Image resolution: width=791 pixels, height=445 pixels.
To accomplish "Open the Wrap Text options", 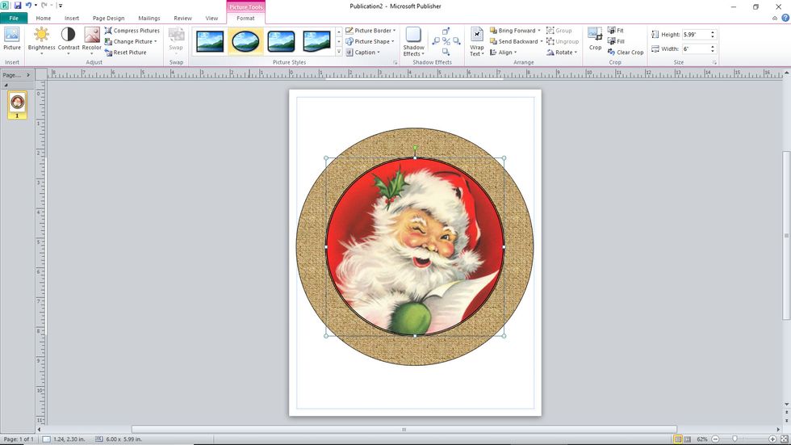I will click(x=477, y=41).
